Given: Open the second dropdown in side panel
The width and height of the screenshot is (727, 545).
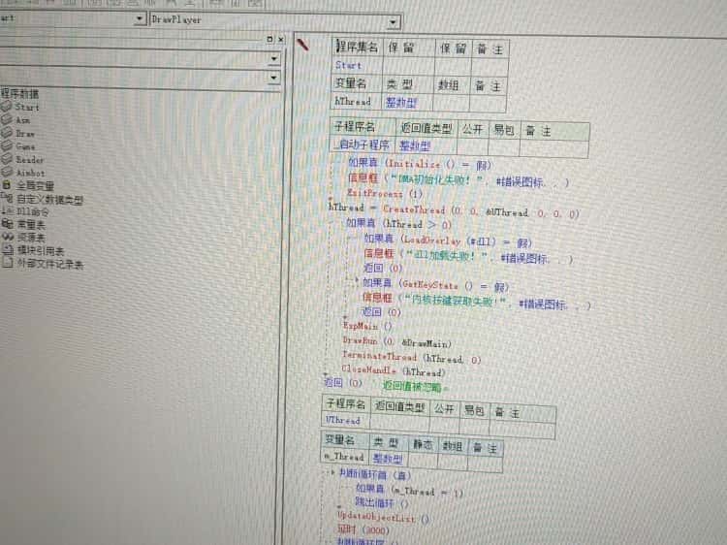Looking at the screenshot, I should point(273,77).
